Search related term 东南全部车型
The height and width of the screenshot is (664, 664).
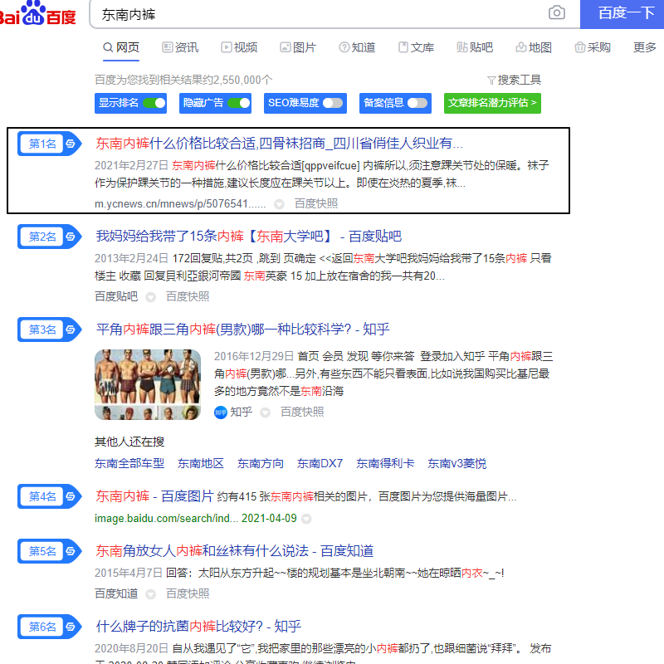(x=129, y=463)
